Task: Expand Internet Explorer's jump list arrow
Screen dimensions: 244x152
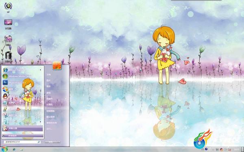Action: pos(40,70)
